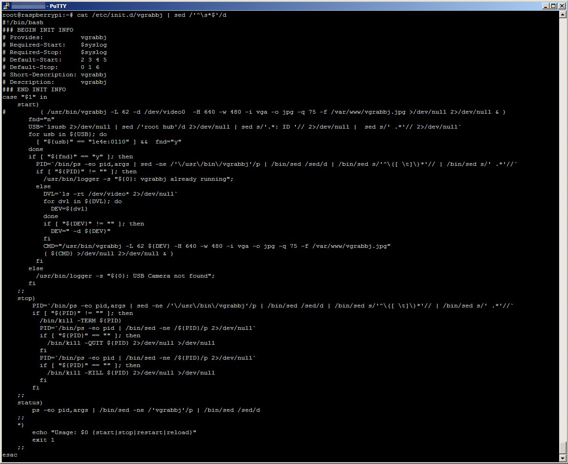Maximize the PuTTY terminal window

tap(554, 6)
